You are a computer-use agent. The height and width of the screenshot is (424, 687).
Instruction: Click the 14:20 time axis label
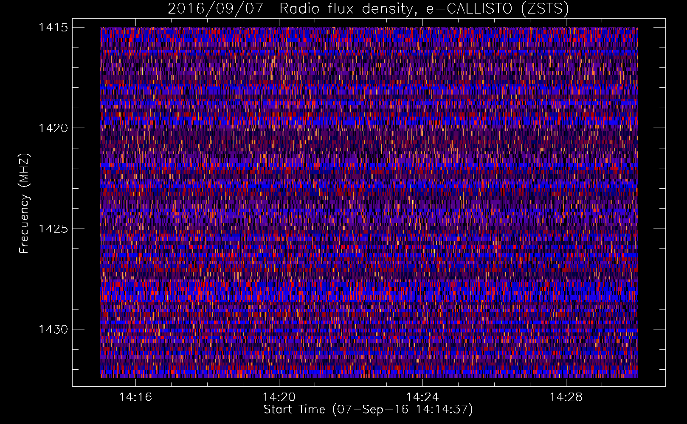pos(279,397)
